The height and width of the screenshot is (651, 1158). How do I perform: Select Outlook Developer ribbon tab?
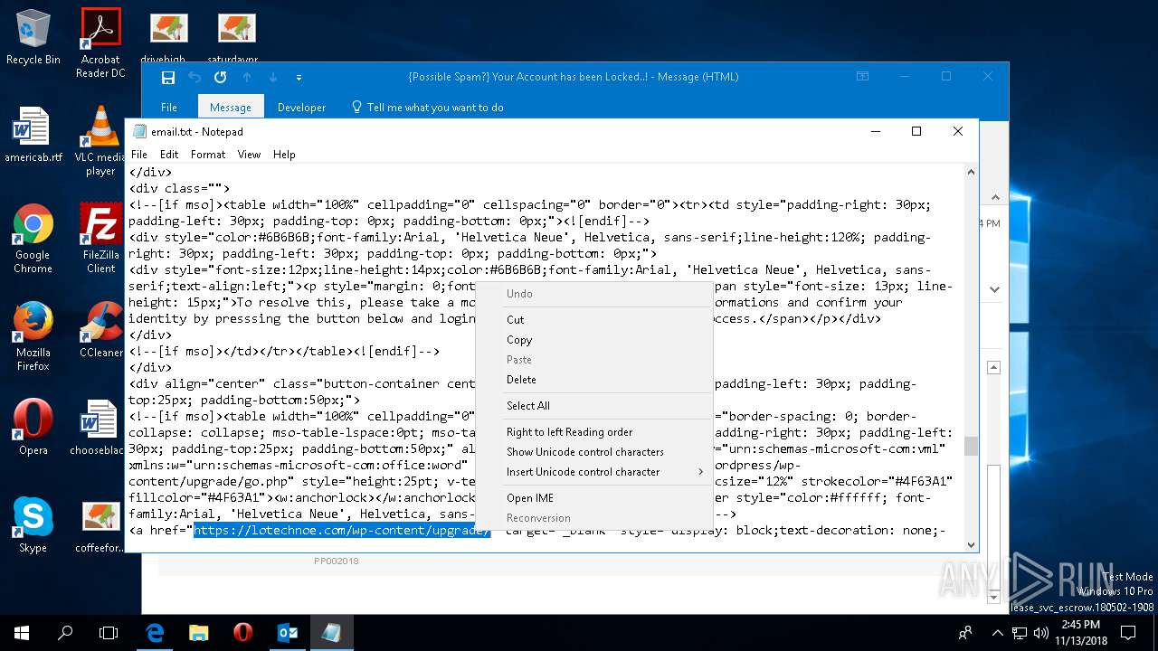tap(301, 107)
